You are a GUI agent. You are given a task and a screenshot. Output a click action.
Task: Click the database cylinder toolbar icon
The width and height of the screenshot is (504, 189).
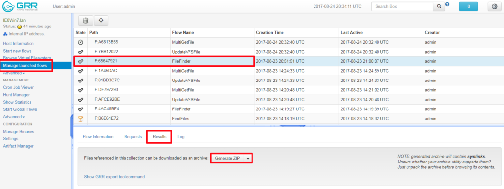click(x=86, y=20)
